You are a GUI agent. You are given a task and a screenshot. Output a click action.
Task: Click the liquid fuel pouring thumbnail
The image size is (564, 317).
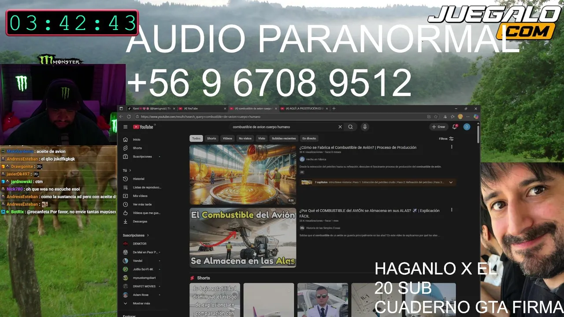[x=243, y=174]
